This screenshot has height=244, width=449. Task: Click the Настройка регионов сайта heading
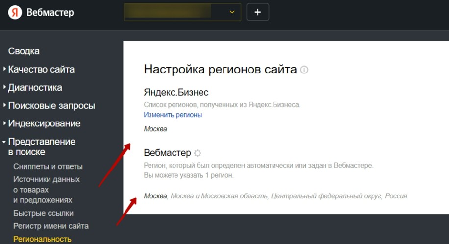(220, 69)
